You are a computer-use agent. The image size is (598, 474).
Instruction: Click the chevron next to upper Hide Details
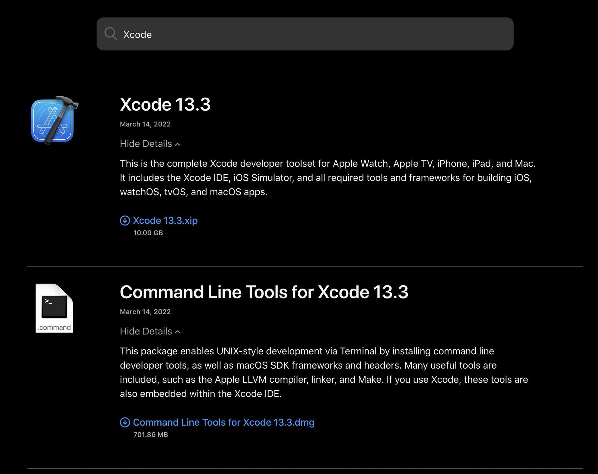pyautogui.click(x=178, y=144)
